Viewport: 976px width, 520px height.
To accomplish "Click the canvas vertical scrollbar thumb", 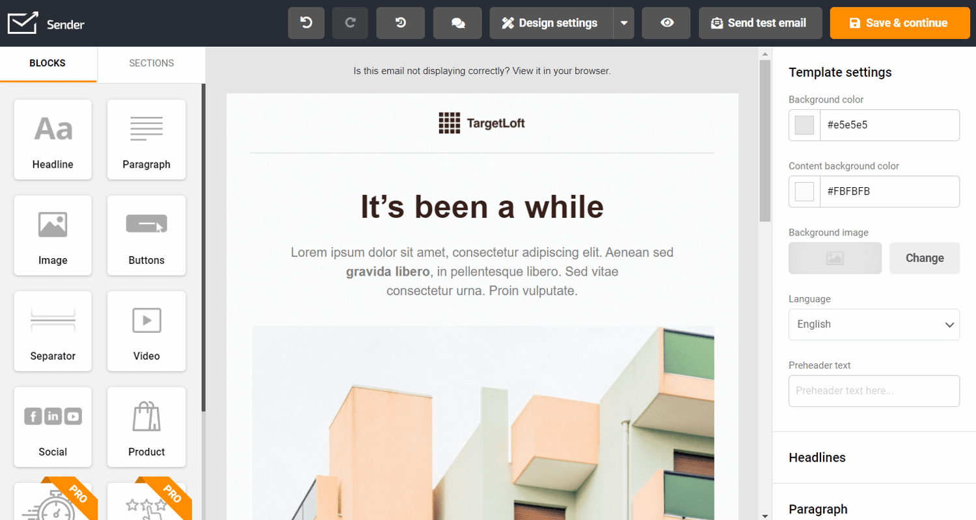I will click(x=765, y=141).
